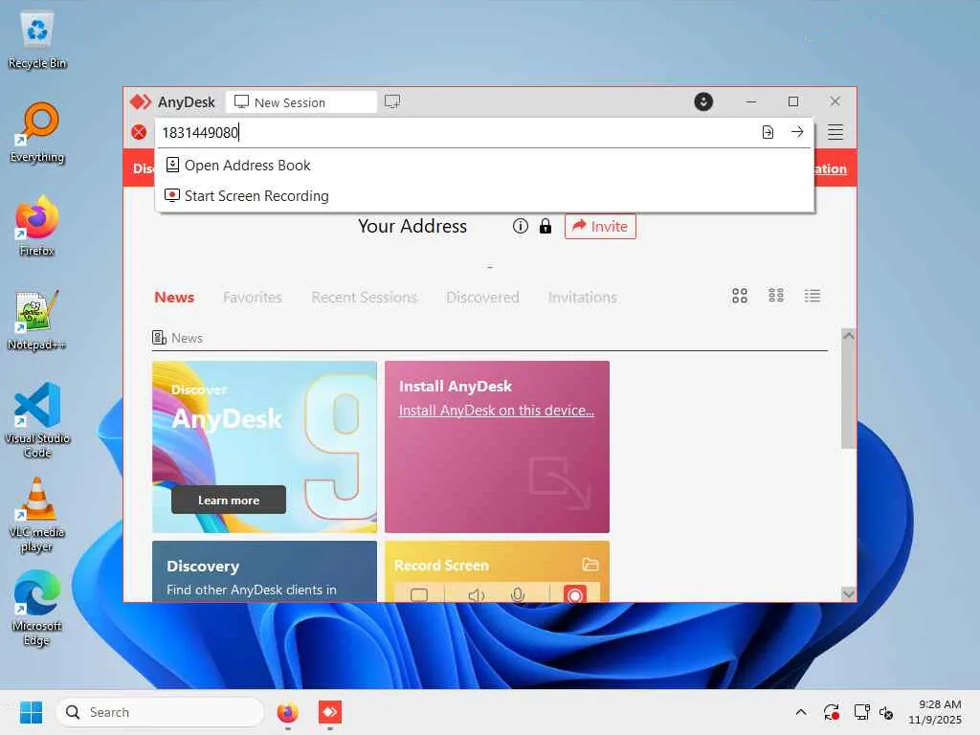This screenshot has height=735, width=980.
Task: Select the VLC media player desktop shortcut
Action: tap(37, 514)
